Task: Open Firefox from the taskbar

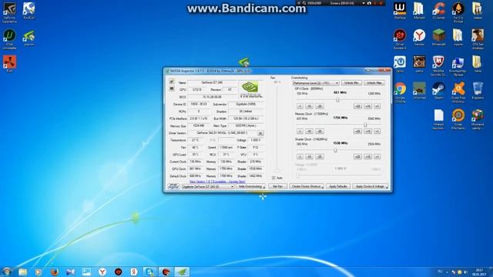Action: (55, 272)
